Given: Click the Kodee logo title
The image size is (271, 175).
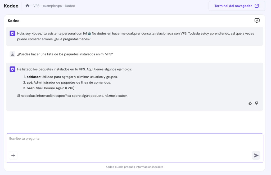Looking at the screenshot, I should pyautogui.click(x=11, y=6).
